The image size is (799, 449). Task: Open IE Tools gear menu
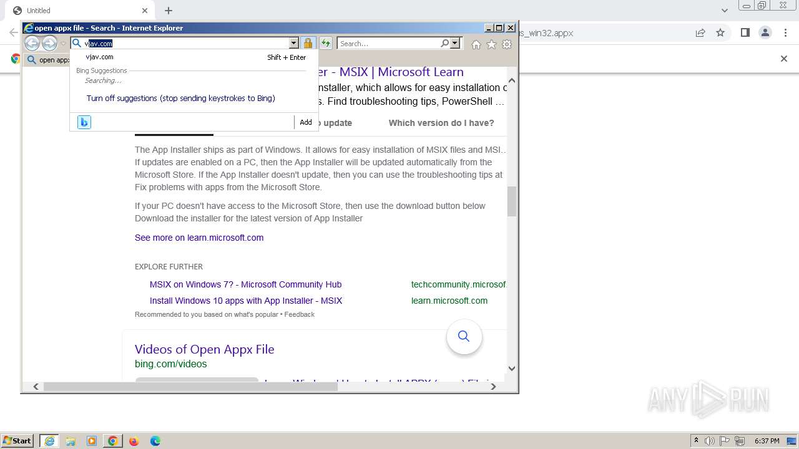(507, 44)
